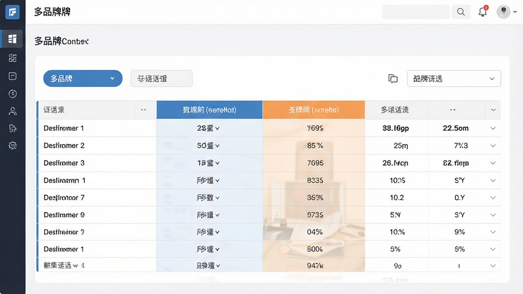
Task: Click the 22.5om cell
Action: (x=456, y=128)
